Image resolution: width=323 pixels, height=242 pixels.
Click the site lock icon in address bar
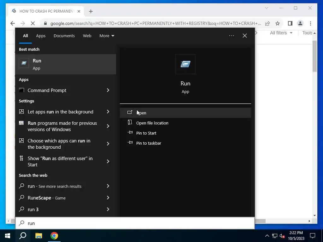point(45,23)
